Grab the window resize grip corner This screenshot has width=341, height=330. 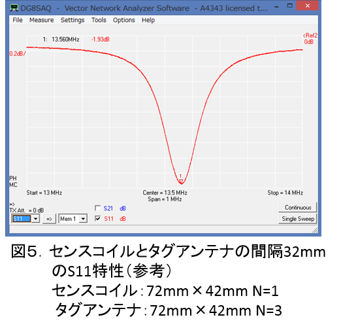pos(315,230)
